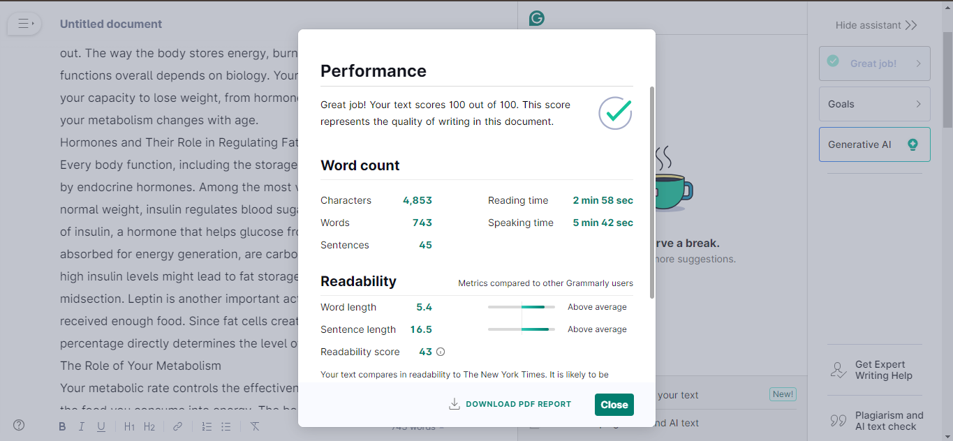The width and height of the screenshot is (953, 441).
Task: Open help via the question mark icon
Action: click(x=19, y=425)
